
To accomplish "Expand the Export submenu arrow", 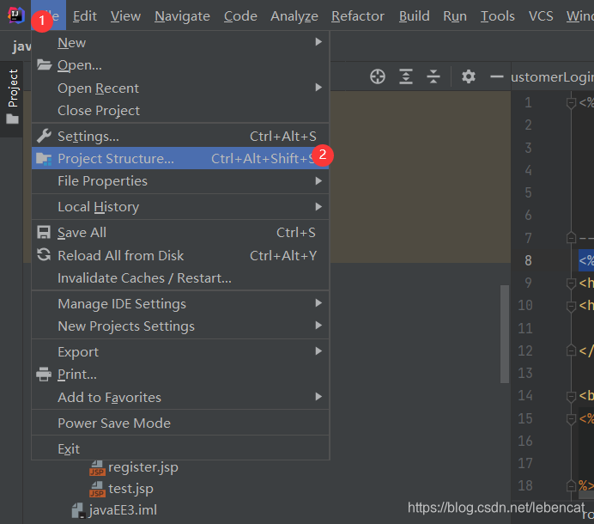I will click(318, 351).
